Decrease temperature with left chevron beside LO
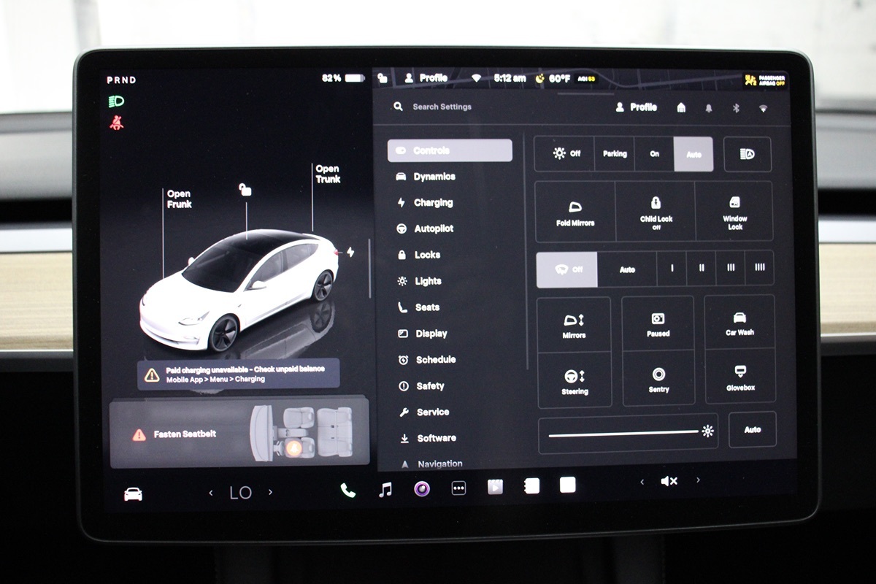 click(x=211, y=493)
